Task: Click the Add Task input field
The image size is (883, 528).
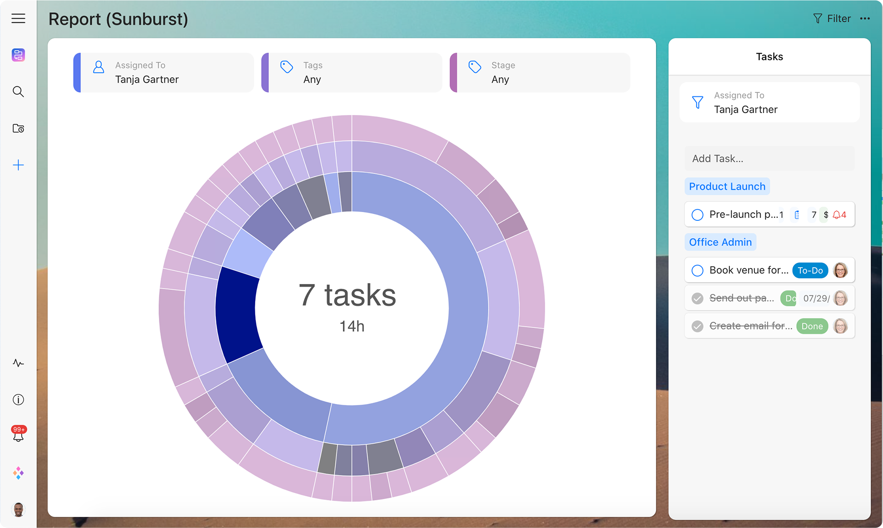Action: tap(769, 159)
